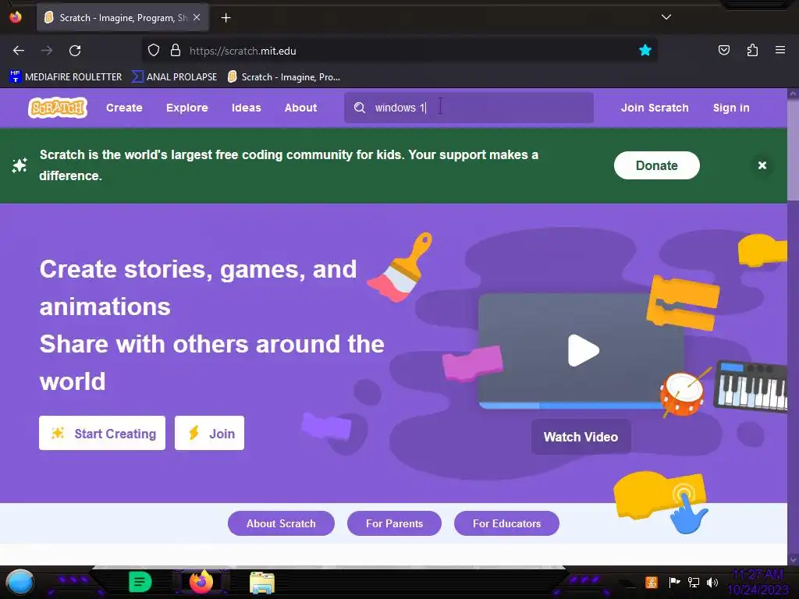The height and width of the screenshot is (599, 799).
Task: Click the Donate button
Action: (656, 165)
